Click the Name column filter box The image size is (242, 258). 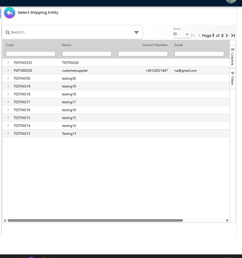click(87, 54)
